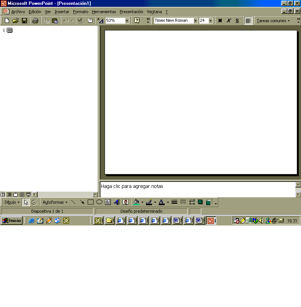Insert hyperlink with the globe icon
Viewport: 301px width, 307px height.
coord(81,21)
